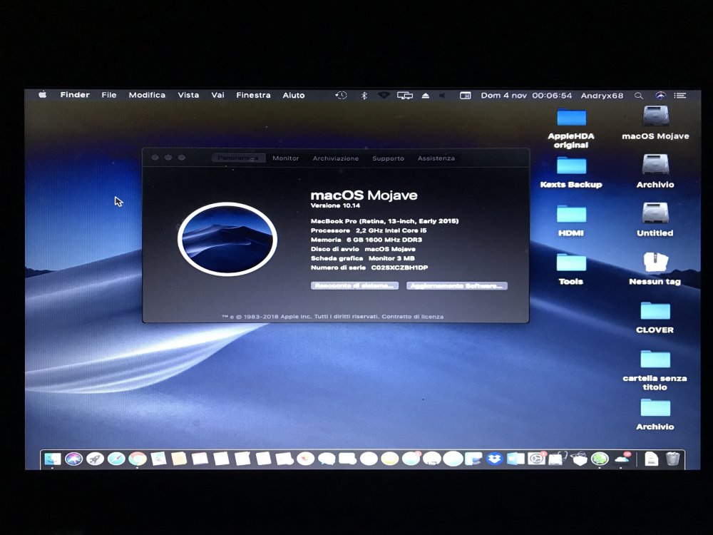The image size is (713, 535).
Task: Click the serial number C02SXCZBH1DP
Action: tap(399, 267)
